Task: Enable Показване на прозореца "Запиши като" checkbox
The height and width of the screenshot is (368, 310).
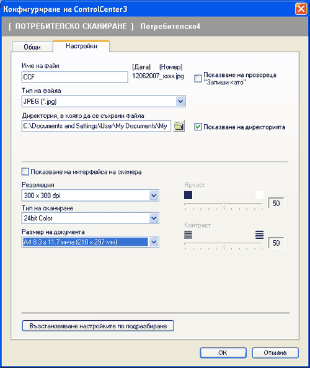Action: [198, 78]
